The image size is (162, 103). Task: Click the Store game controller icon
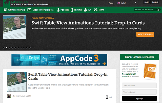coord(96,10)
